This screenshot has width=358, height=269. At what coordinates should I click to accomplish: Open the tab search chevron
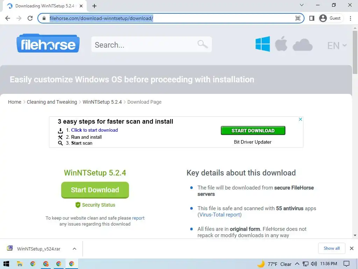click(x=302, y=5)
